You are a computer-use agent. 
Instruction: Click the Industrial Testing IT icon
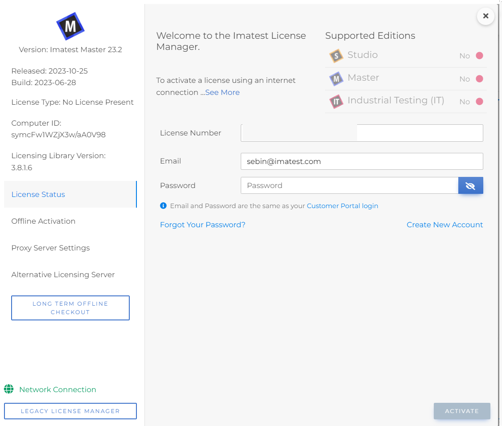tap(336, 102)
